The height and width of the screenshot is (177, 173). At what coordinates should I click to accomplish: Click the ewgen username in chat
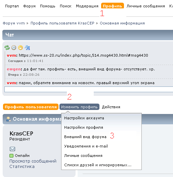(14, 69)
